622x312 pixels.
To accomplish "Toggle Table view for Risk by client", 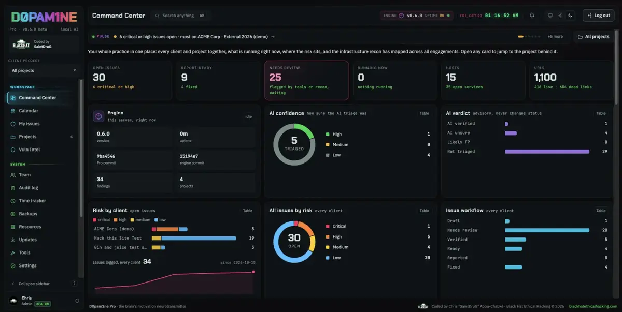I will point(248,211).
